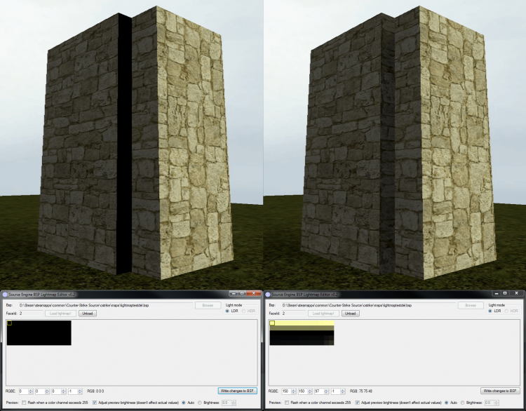Viewport: 526px width, 411px height.
Task: Click Unload in the black-lightmap editor window
Action: pos(87,314)
